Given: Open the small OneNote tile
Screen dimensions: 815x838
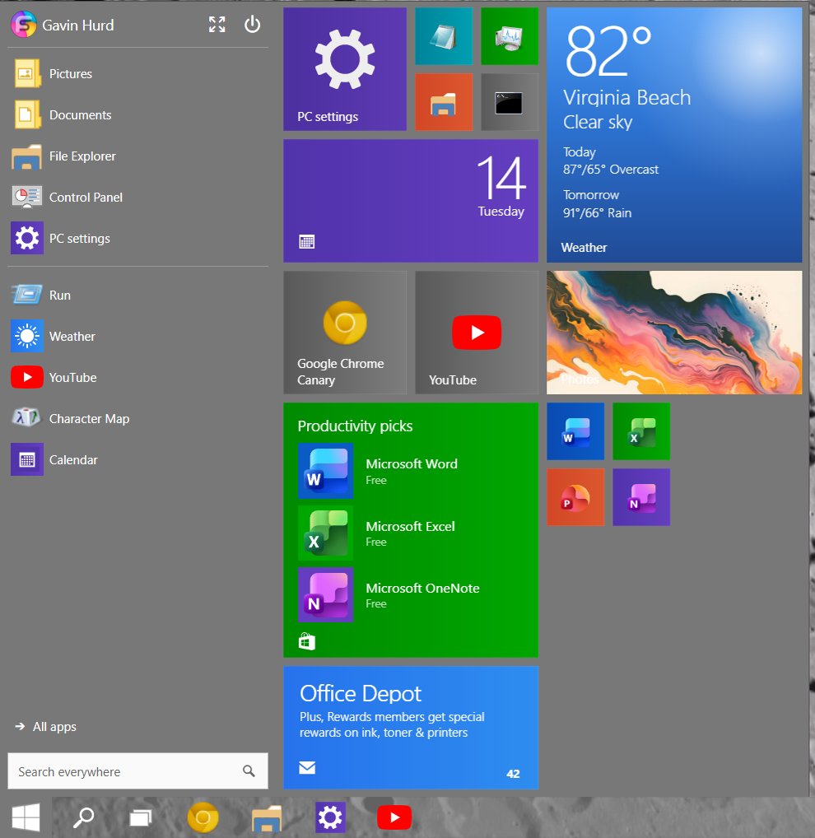Looking at the screenshot, I should [x=641, y=497].
